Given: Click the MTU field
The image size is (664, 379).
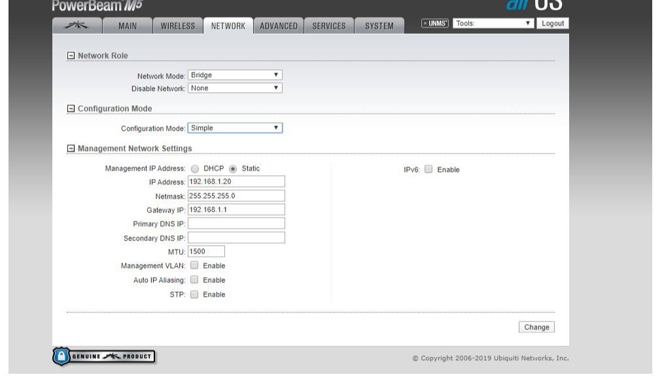Looking at the screenshot, I should [x=206, y=252].
